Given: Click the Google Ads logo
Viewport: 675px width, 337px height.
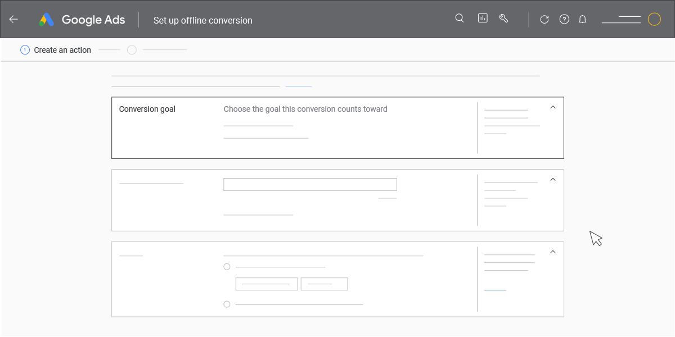Looking at the screenshot, I should click(x=82, y=19).
